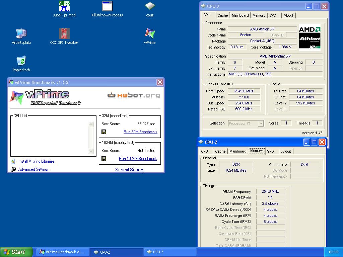Image resolution: width=343 pixels, height=257 pixels.
Task: Click FSB:DRAM ratio value 1:1
Action: 270,197
